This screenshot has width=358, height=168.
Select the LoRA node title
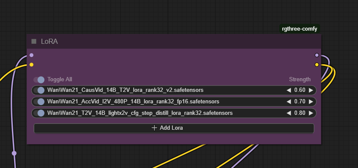49,42
